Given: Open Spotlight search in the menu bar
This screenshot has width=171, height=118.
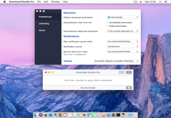Looking at the screenshot, I should click(160, 2).
